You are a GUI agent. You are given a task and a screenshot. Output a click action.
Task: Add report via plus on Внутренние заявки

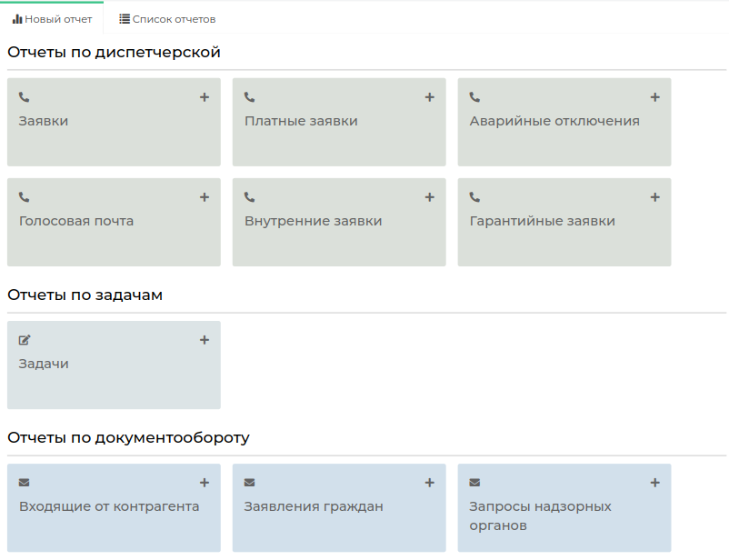(430, 197)
